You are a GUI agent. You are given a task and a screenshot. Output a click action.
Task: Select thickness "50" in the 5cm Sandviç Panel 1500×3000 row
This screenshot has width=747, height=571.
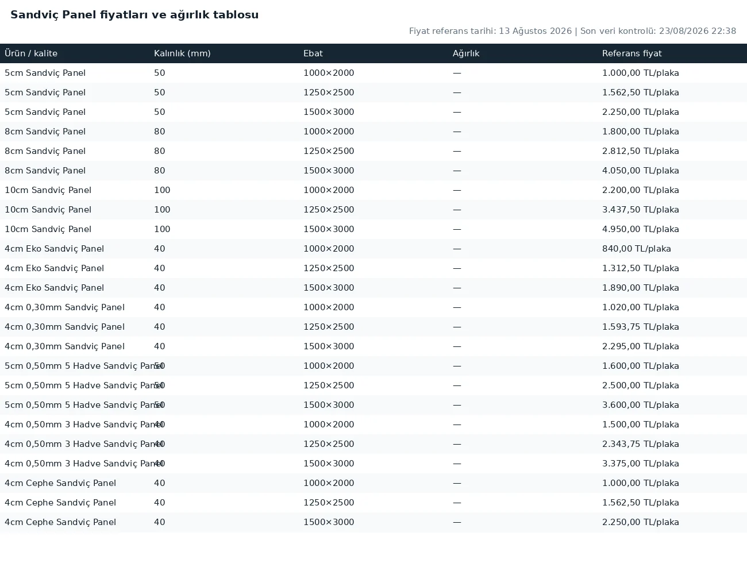point(160,112)
